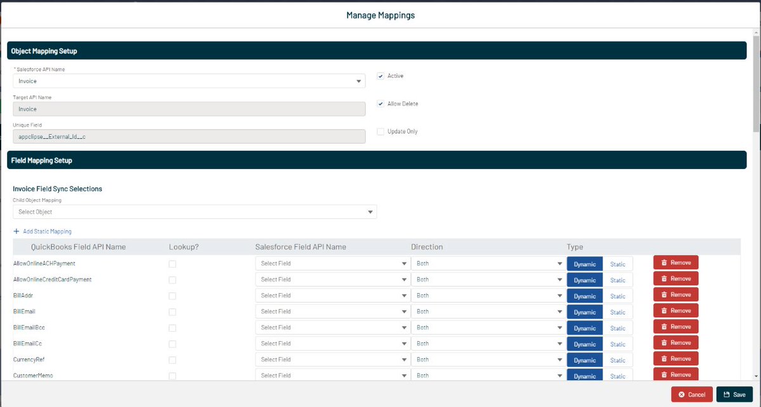
Task: Open Select Field dropdown for BillEmailCc
Action: coord(333,344)
